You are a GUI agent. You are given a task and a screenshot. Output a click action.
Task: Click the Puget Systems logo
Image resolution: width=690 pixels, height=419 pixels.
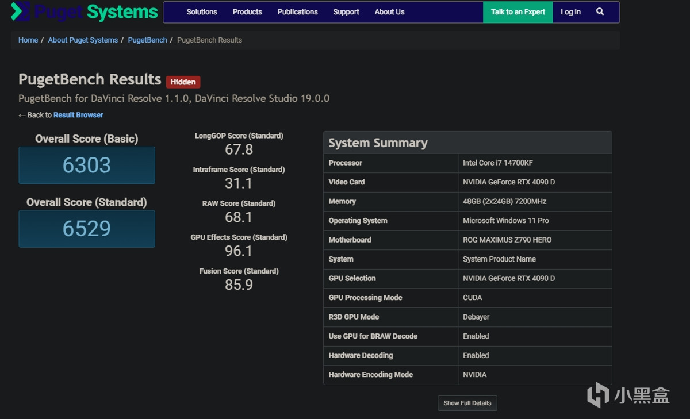[85, 11]
